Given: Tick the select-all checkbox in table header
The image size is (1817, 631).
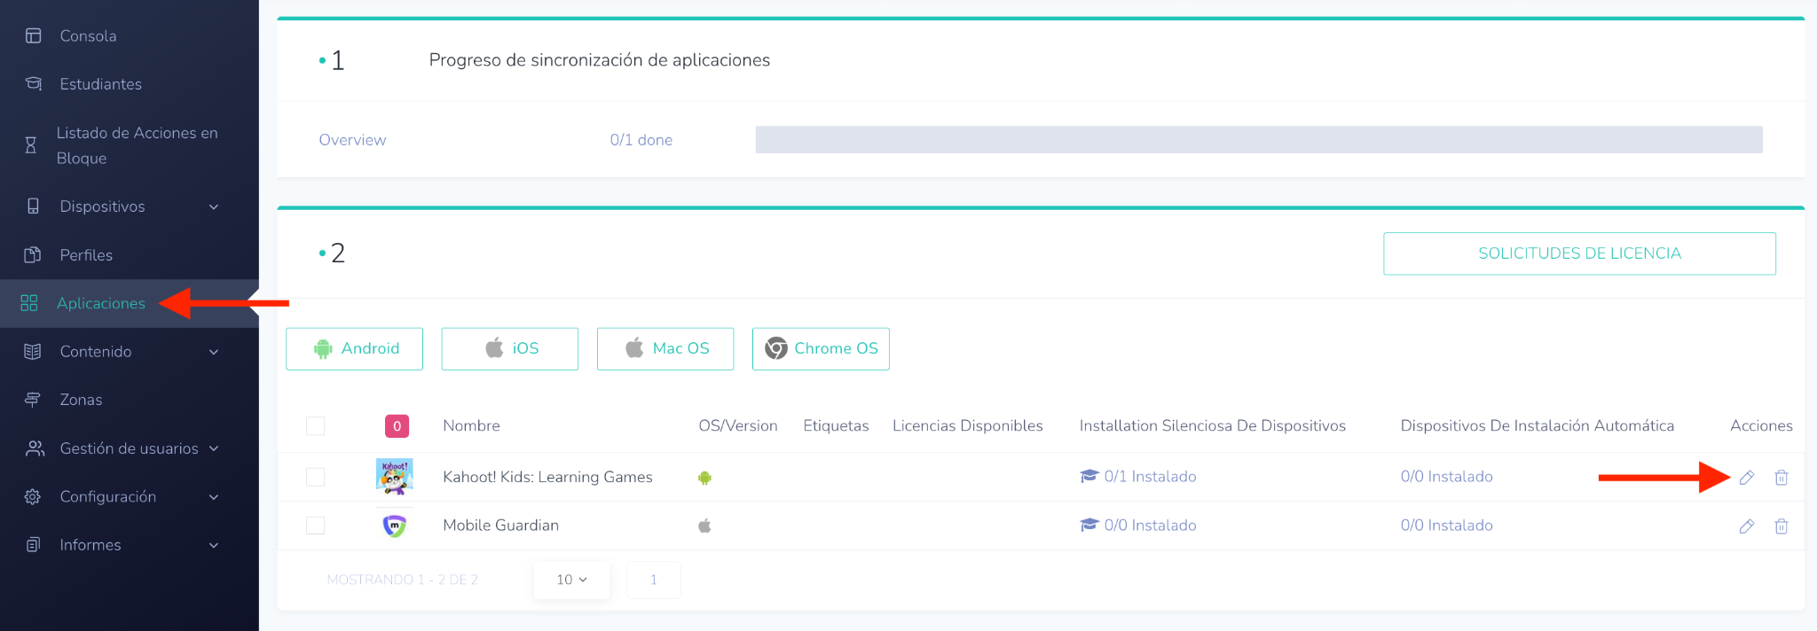Looking at the screenshot, I should pyautogui.click(x=315, y=426).
